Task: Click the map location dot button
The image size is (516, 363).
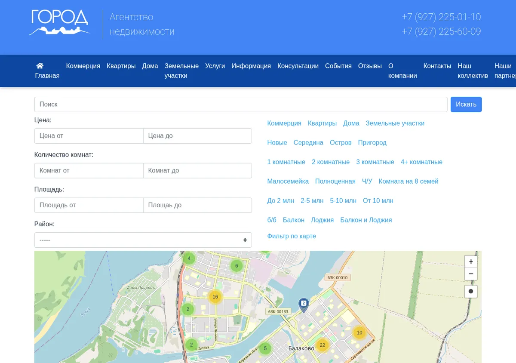Action: pos(471,291)
